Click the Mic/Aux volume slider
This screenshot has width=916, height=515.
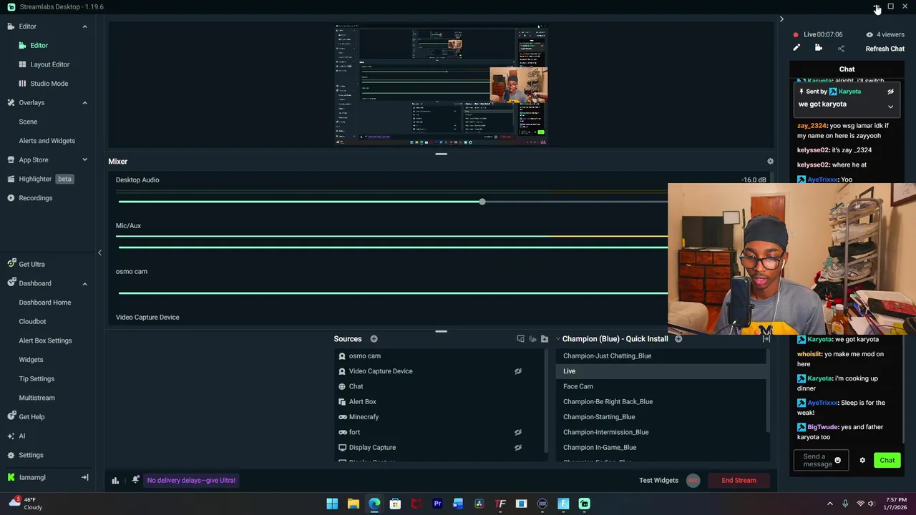(393, 247)
